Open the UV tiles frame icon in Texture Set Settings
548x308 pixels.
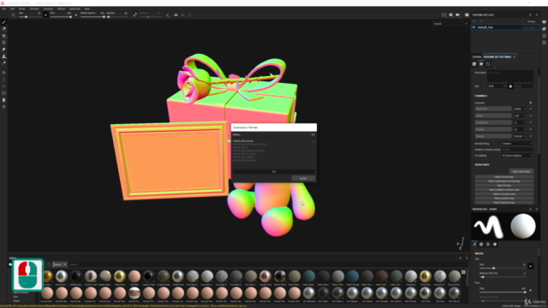coord(488,64)
